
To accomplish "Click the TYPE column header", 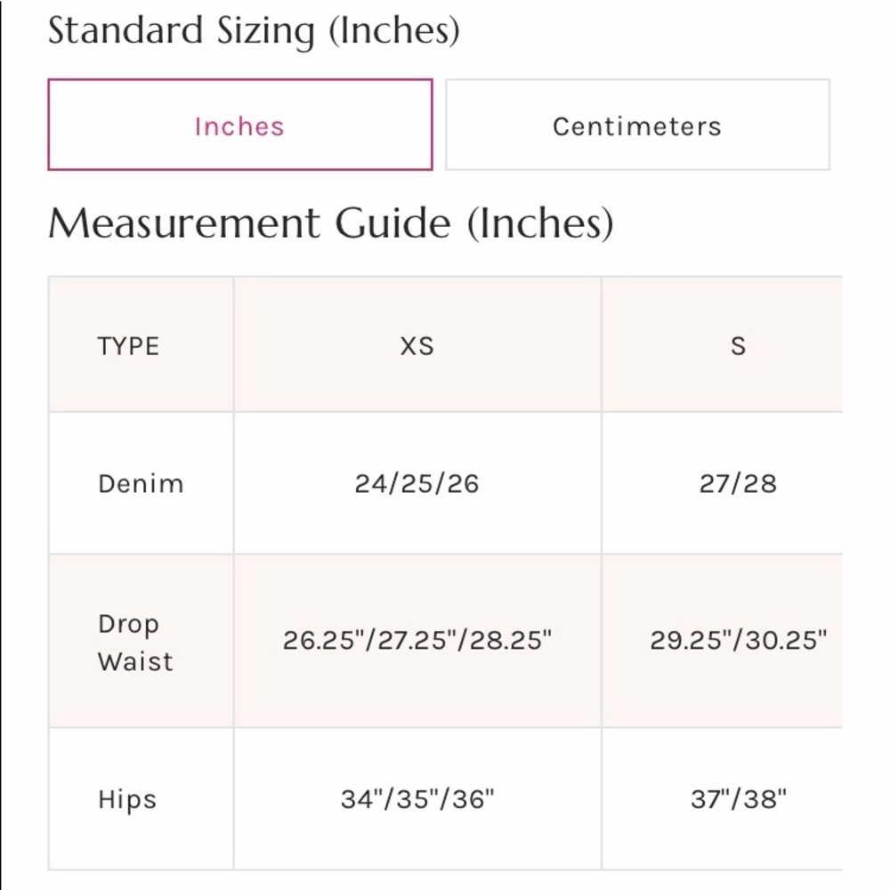I will [128, 345].
